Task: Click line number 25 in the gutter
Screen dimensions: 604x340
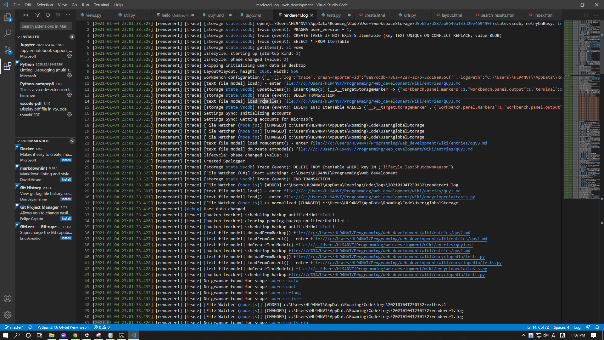Action: click(x=87, y=167)
